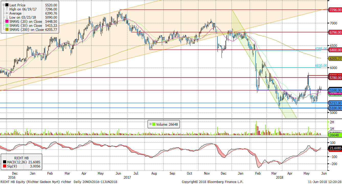Expand the Volume legend entry
The image size is (342, 184).
(x=150, y=124)
